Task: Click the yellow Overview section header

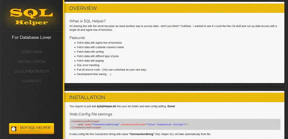Action: coord(174,8)
